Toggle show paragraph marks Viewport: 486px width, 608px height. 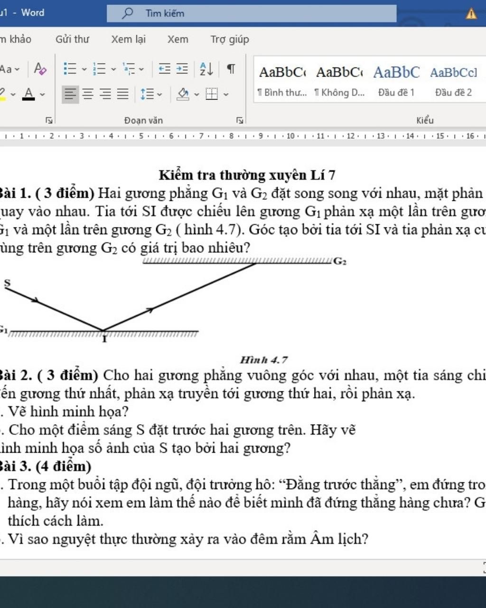pyautogui.click(x=231, y=69)
